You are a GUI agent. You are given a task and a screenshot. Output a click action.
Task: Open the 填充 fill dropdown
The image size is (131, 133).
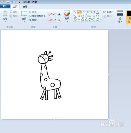tap(108, 16)
